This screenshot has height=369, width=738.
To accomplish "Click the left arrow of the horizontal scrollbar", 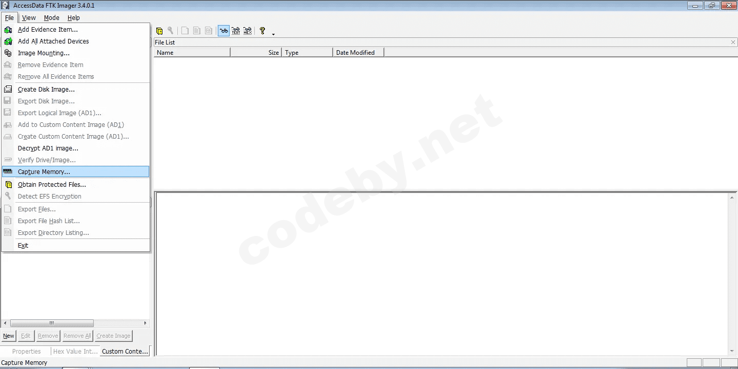I will pyautogui.click(x=6, y=323).
